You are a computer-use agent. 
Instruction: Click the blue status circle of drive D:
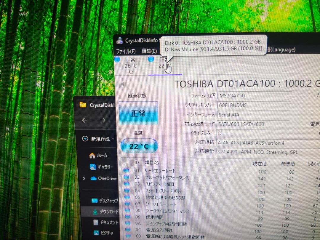151,59
